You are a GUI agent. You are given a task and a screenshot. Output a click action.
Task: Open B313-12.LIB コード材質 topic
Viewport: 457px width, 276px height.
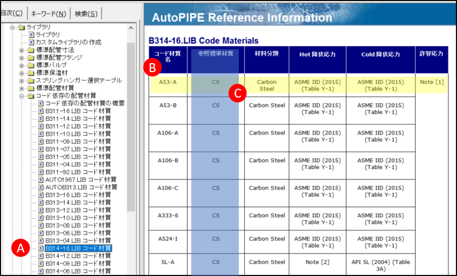(x=78, y=210)
